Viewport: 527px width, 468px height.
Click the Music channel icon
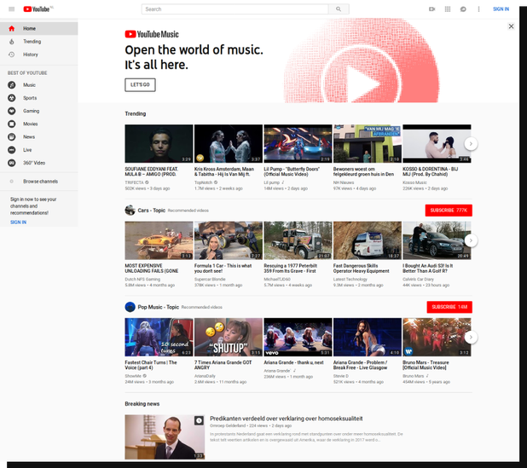[11, 85]
